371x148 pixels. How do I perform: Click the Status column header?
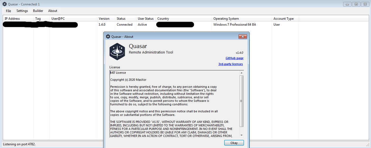click(x=125, y=19)
